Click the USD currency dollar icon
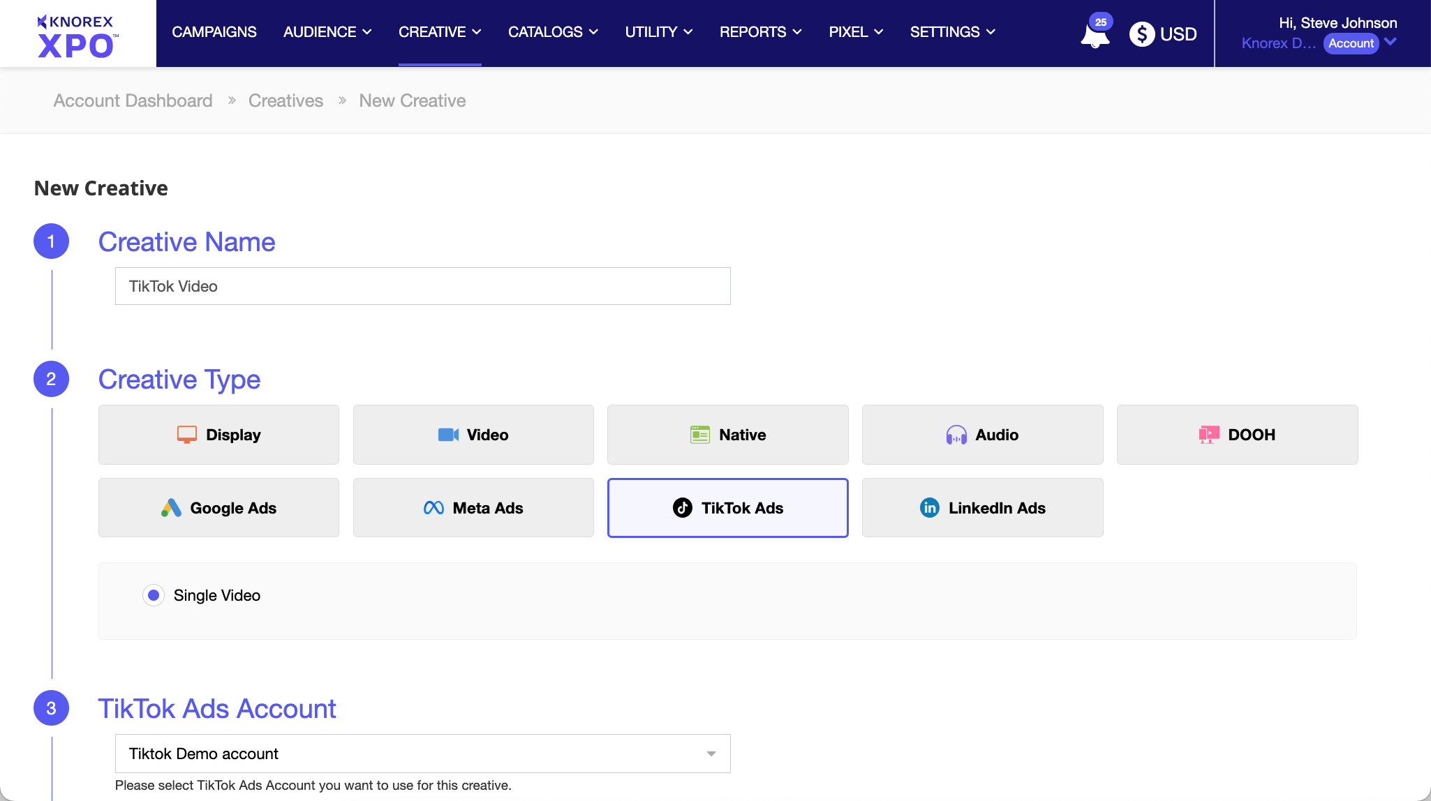Viewport: 1431px width, 801px height. (x=1142, y=33)
